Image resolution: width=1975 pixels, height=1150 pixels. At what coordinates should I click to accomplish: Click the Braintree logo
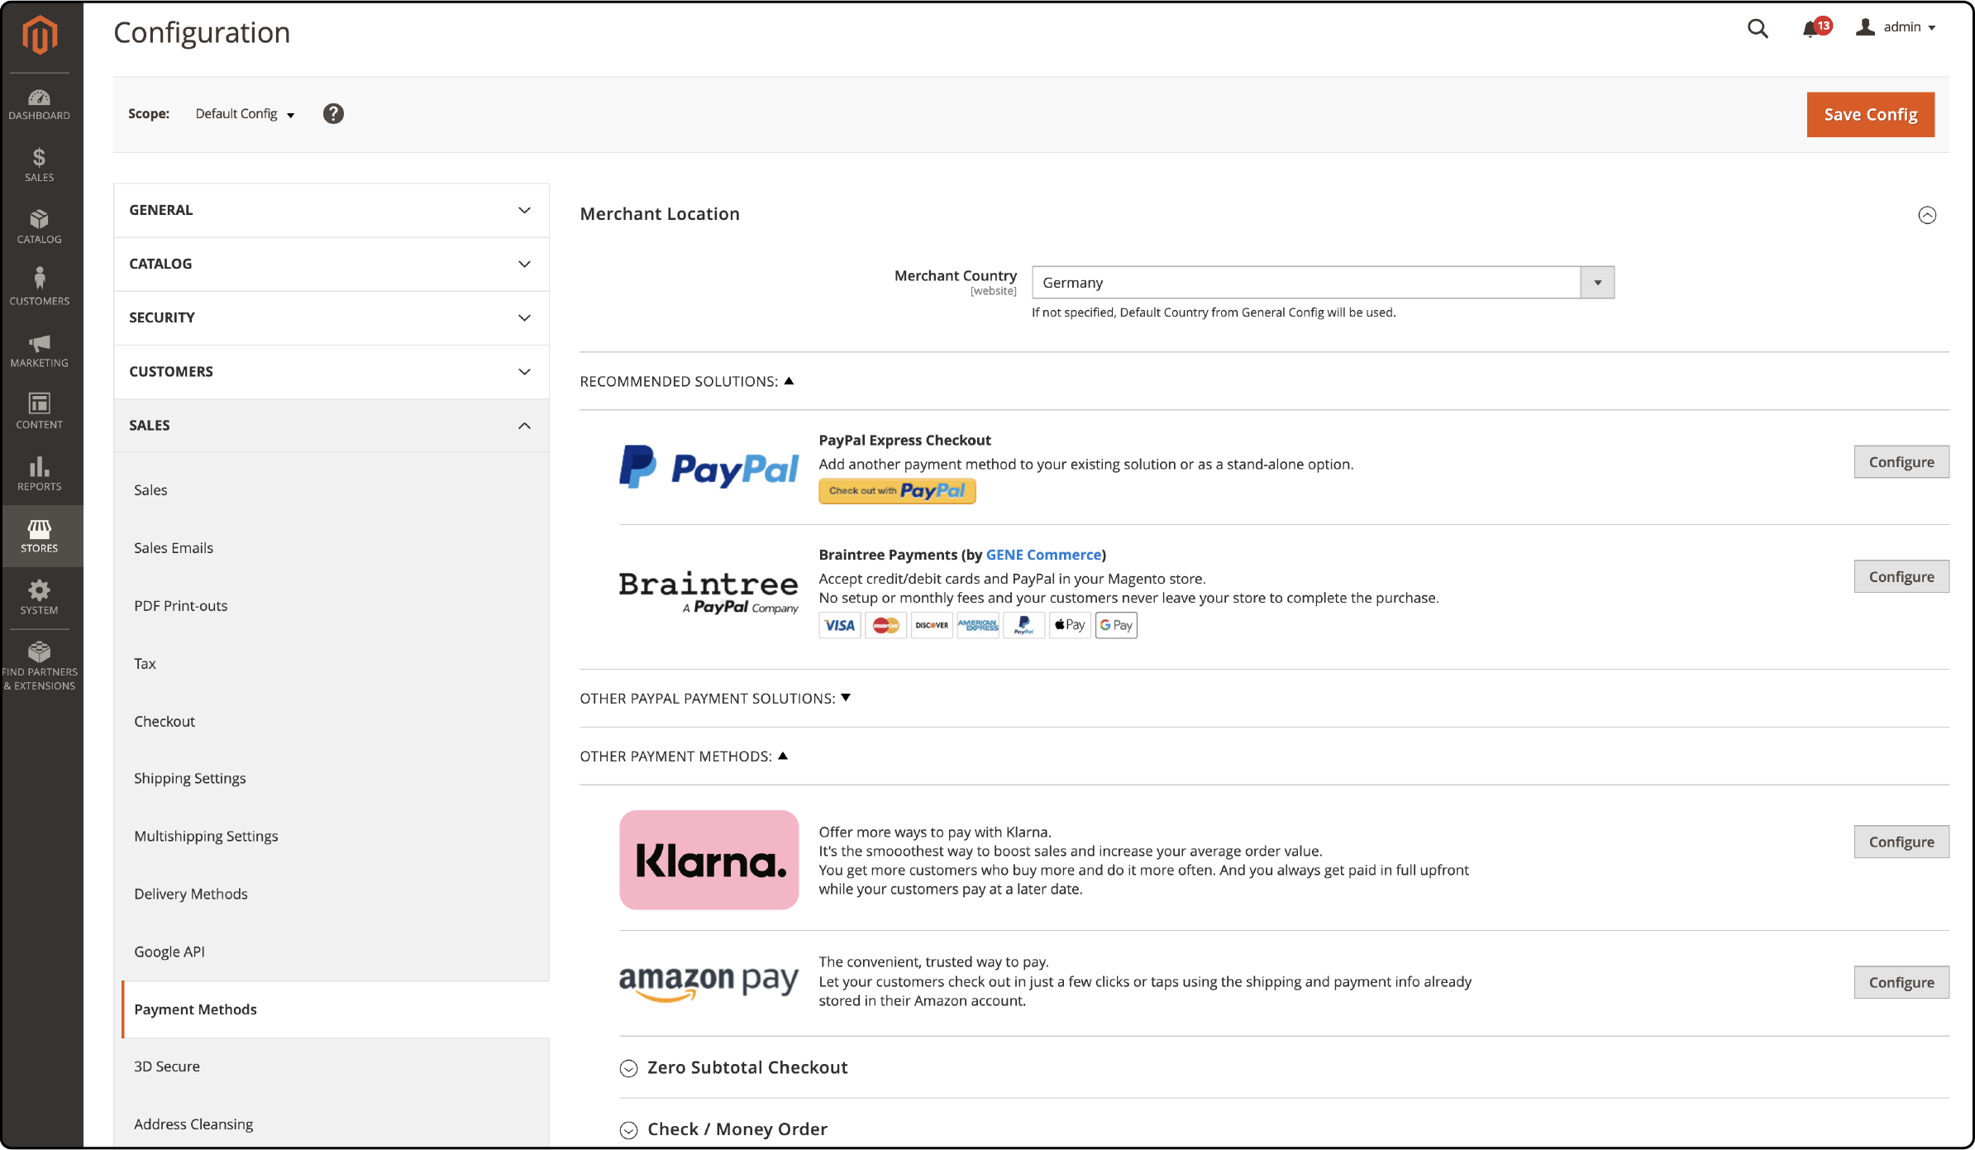tap(708, 593)
